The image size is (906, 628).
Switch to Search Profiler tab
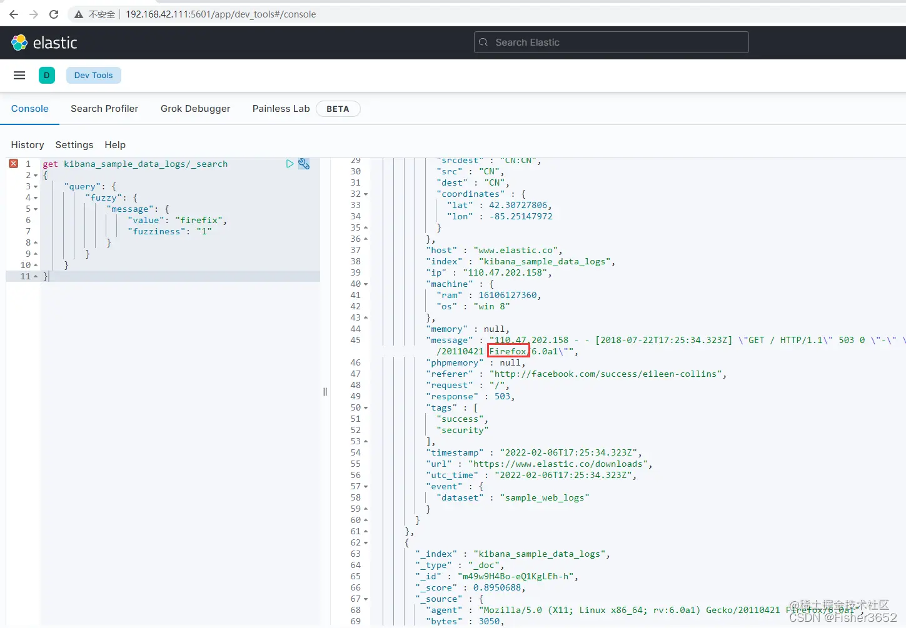pyautogui.click(x=104, y=109)
